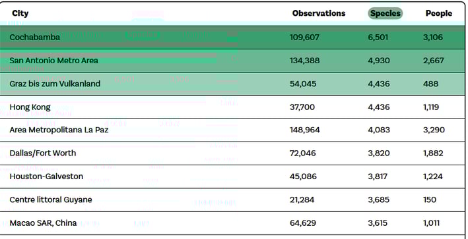468x239 pixels.
Task: Open the Cochabamba city row
Action: [232, 38]
